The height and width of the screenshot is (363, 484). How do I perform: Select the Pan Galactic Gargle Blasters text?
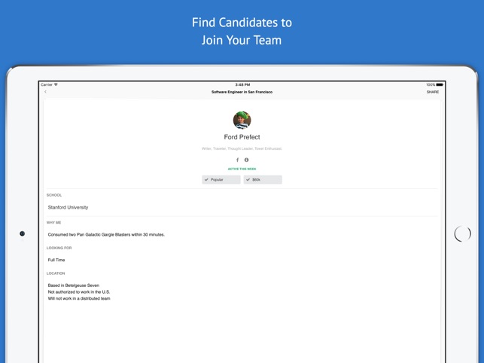pyautogui.click(x=106, y=234)
